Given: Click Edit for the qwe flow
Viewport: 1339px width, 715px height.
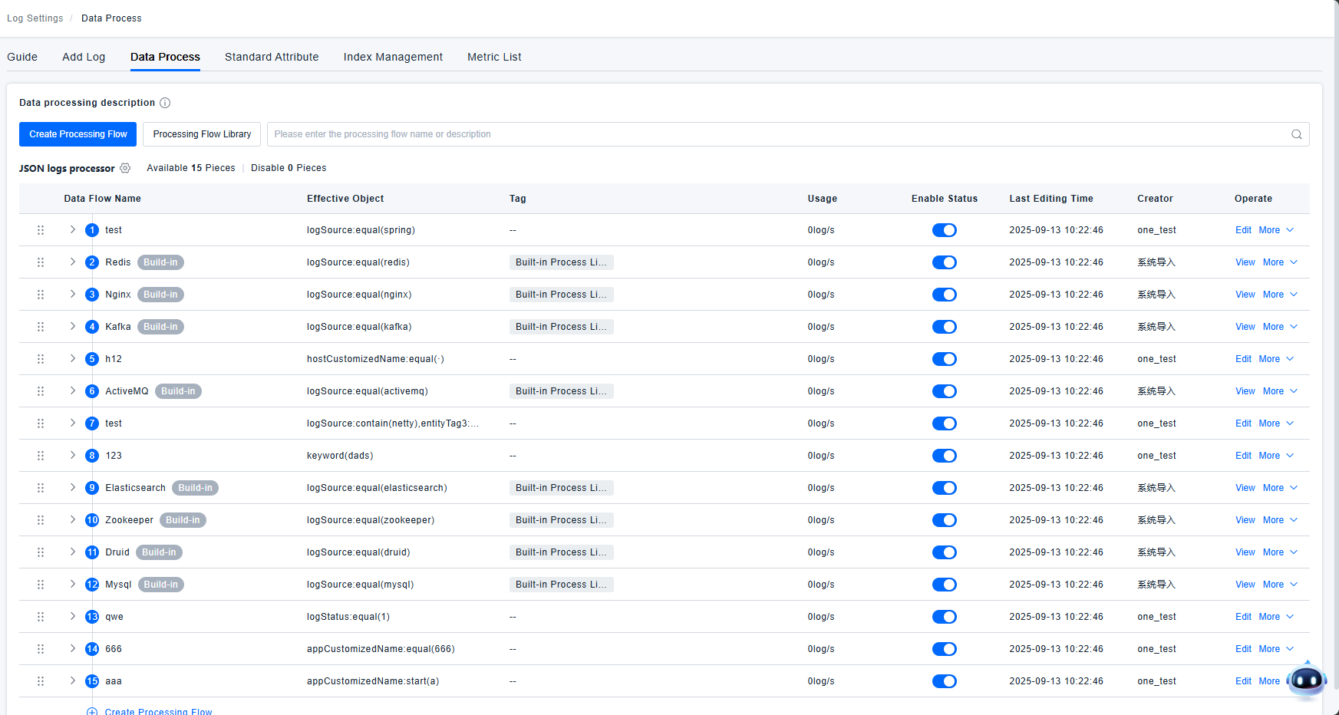Looking at the screenshot, I should point(1243,617).
